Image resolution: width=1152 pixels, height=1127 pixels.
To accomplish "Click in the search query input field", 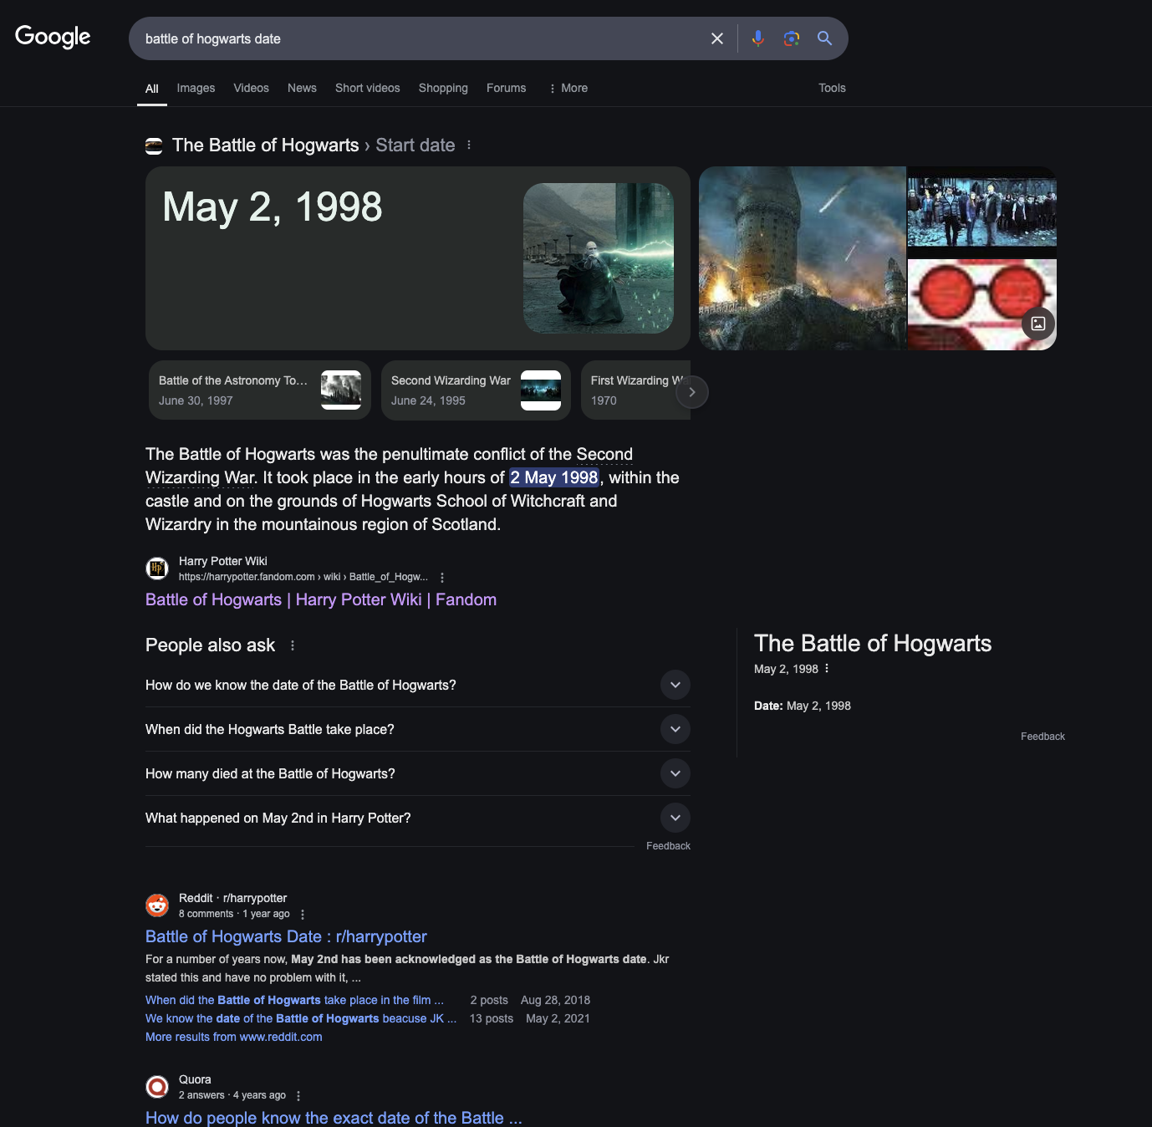I will (x=418, y=38).
